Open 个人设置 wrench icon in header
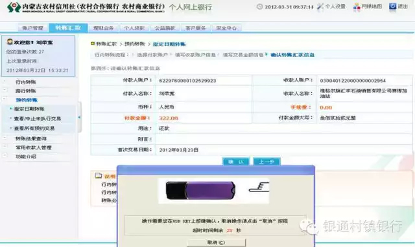This screenshot has width=415, height=247. tap(320, 6)
